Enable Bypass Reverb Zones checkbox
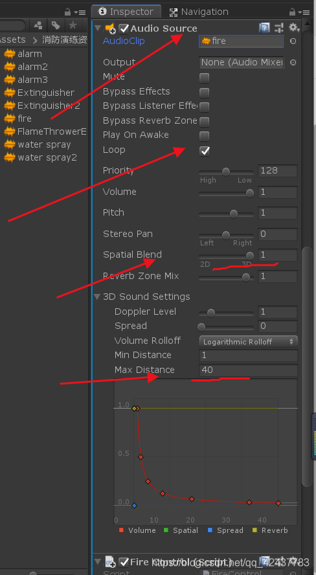Image resolution: width=316 pixels, height=575 pixels. (x=204, y=121)
